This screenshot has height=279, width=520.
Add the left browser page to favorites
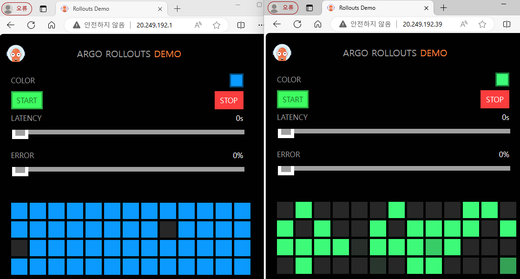(217, 25)
